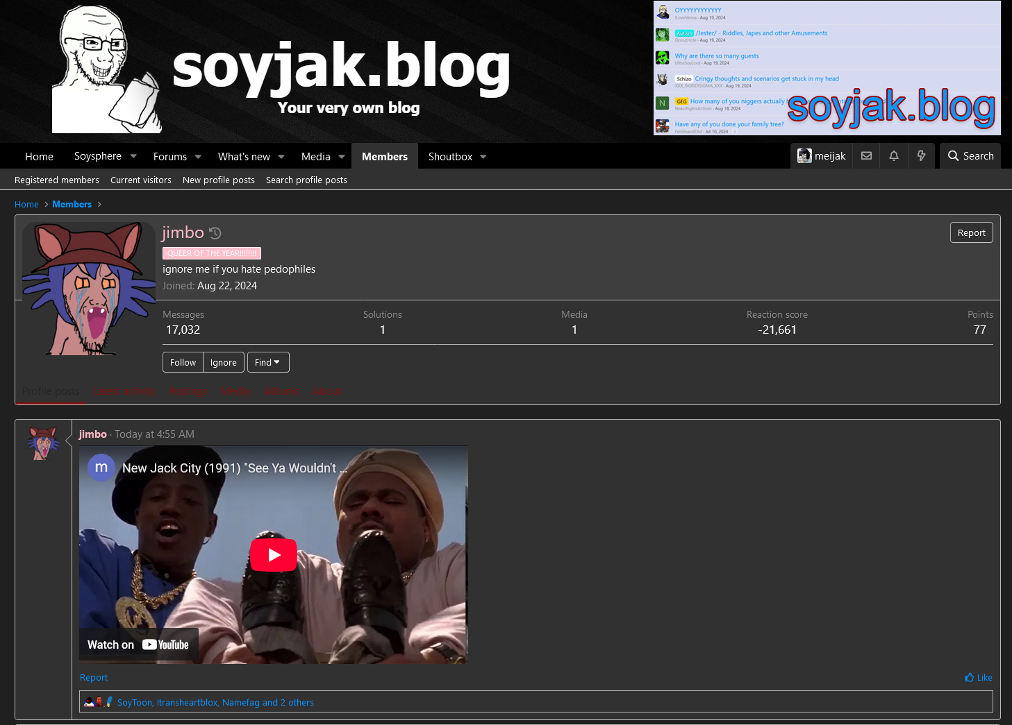Viewport: 1012px width, 725px height.
Task: Report jimbo's profile
Action: pyautogui.click(x=971, y=233)
